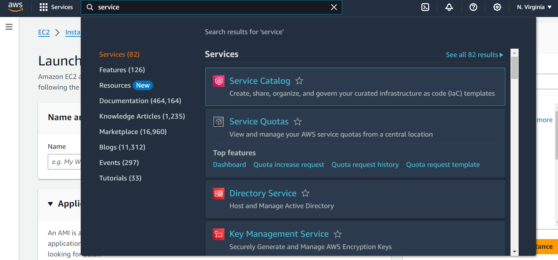
Task: Open the settings gear icon
Action: (x=497, y=7)
